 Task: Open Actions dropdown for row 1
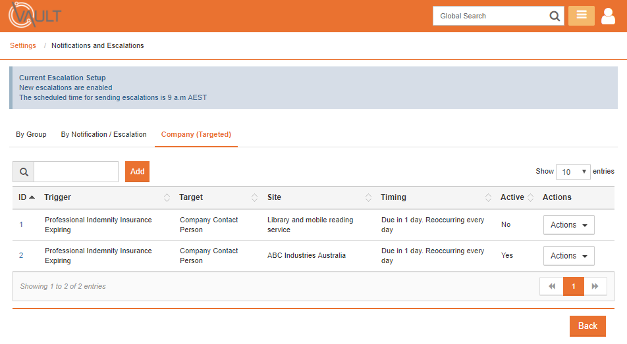point(568,225)
